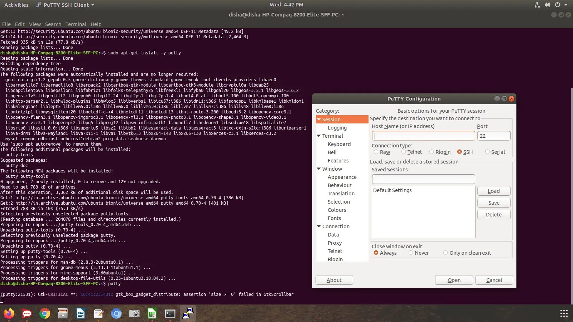This screenshot has width=573, height=322.
Task: Switch to the Terminal icon in dock
Action: click(x=170, y=314)
